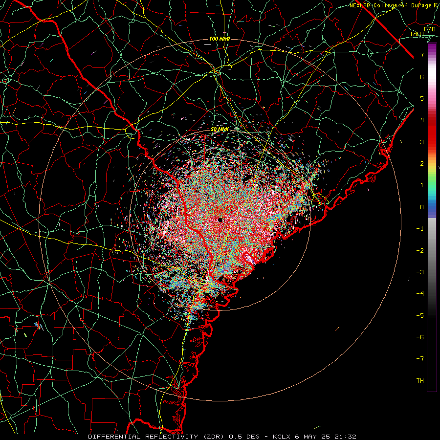Select the 4 dB tick label on the scale
The width and height of the screenshot is (440, 440).
[422, 120]
